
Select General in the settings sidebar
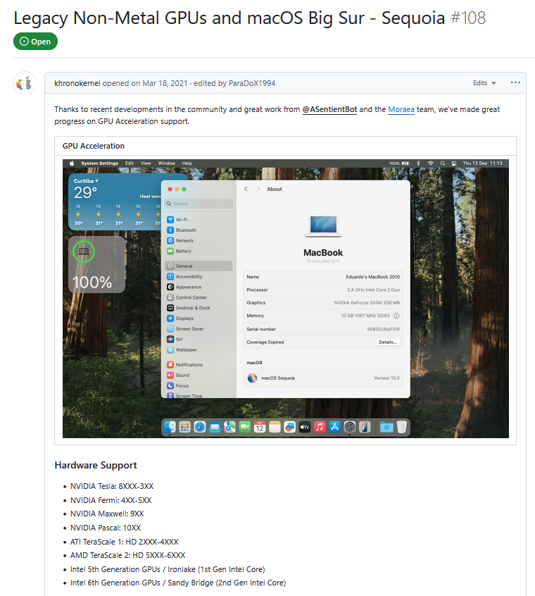[199, 266]
